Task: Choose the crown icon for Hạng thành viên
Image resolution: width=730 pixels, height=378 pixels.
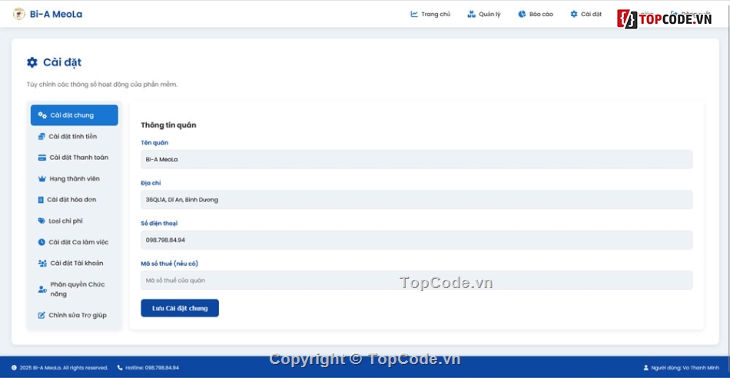Action: [42, 179]
